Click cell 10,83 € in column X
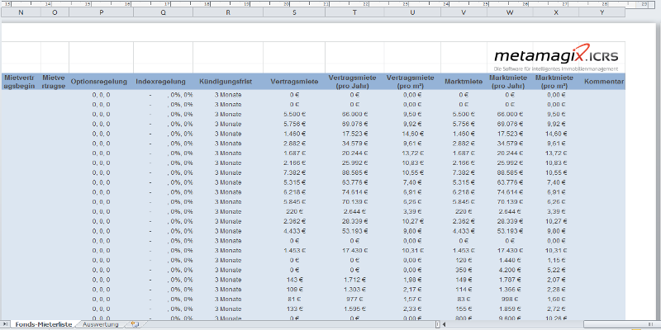This screenshot has height=330, width=661. click(556, 163)
